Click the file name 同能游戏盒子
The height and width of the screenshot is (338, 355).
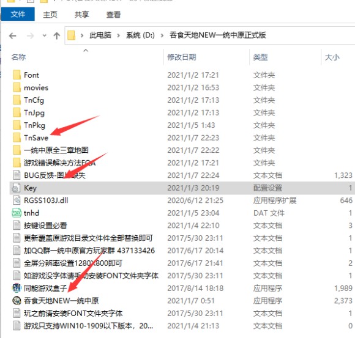point(45,288)
